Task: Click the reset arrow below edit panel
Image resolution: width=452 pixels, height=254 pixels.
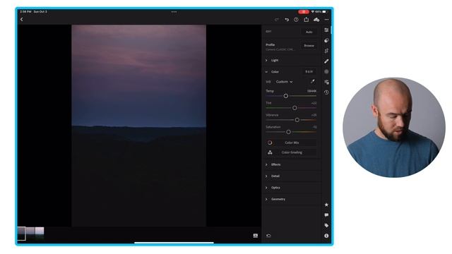Action: click(268, 236)
